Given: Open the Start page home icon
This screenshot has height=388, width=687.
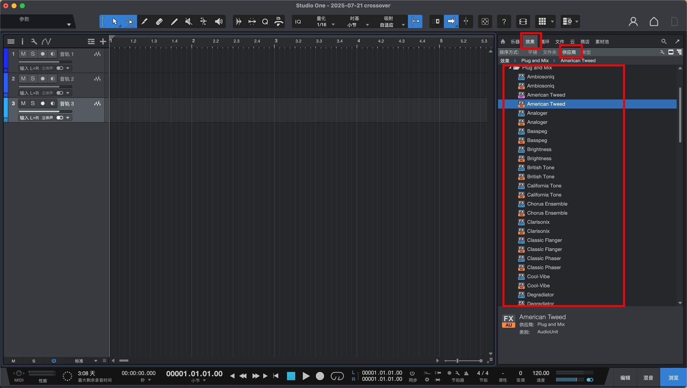Looking at the screenshot, I should click(x=654, y=21).
